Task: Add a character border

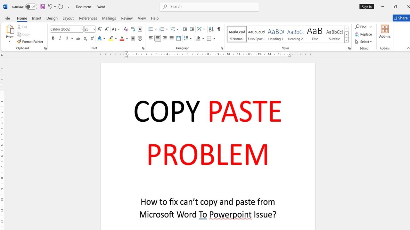Action: tap(140, 29)
